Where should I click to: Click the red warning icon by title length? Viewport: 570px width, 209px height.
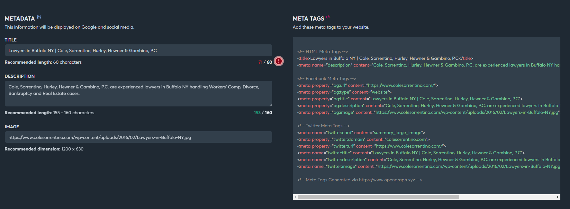(x=279, y=61)
